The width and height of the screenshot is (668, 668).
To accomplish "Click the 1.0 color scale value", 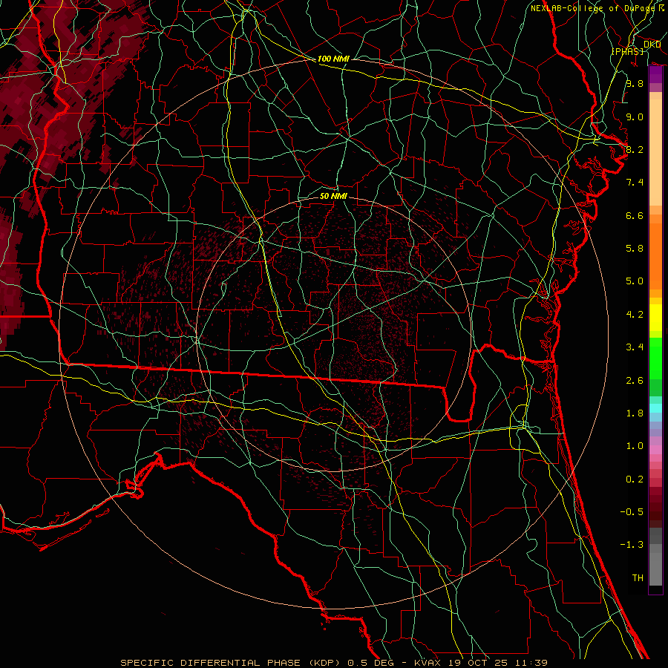I will (635, 446).
